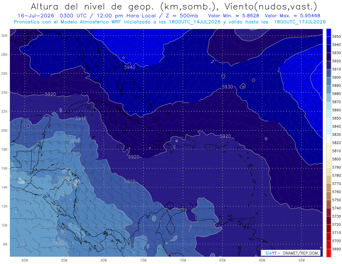Click the '5870' legend scale label
342x264 pixels.
coord(337,102)
